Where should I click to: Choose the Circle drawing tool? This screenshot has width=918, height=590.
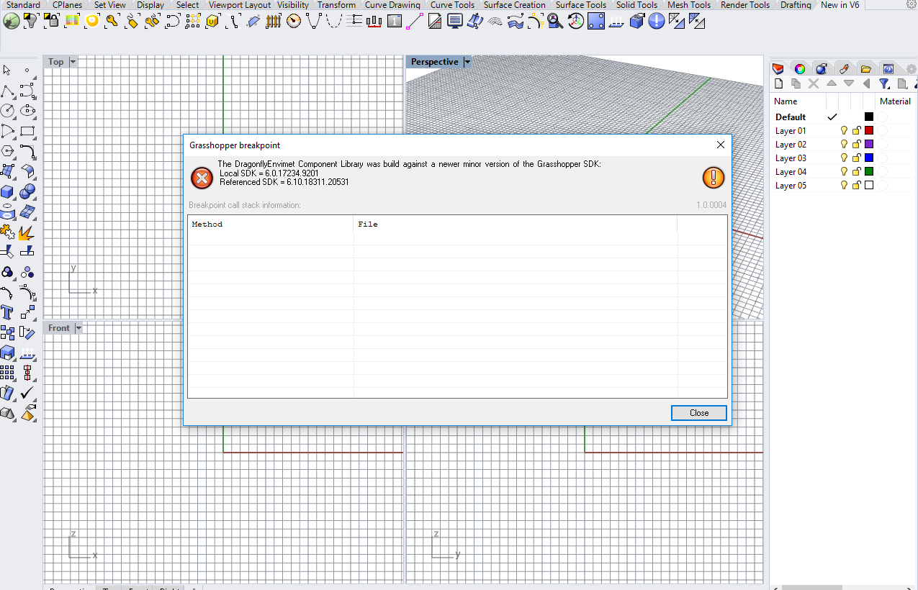click(7, 111)
